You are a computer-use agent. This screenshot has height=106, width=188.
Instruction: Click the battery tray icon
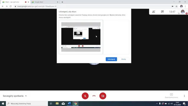pos(166,104)
